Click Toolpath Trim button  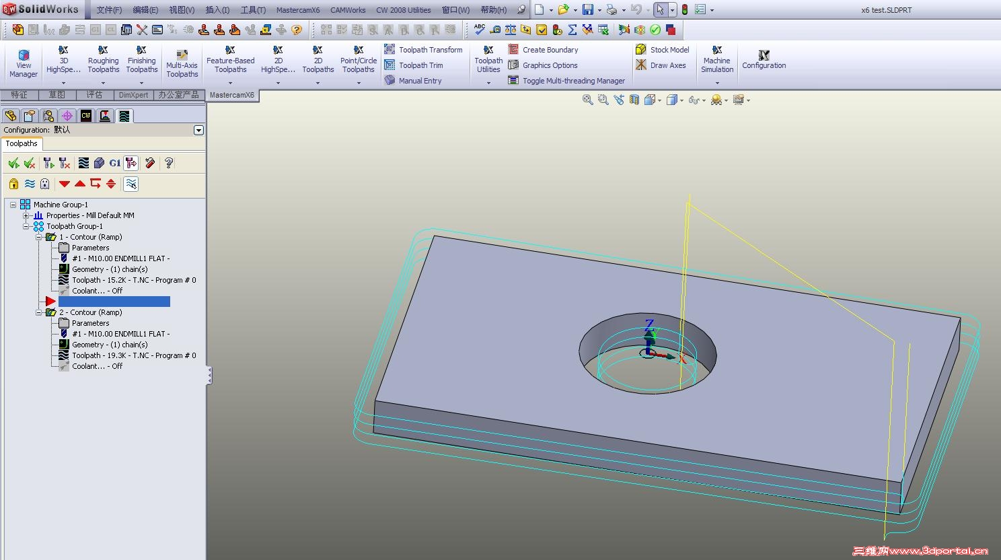coord(414,65)
